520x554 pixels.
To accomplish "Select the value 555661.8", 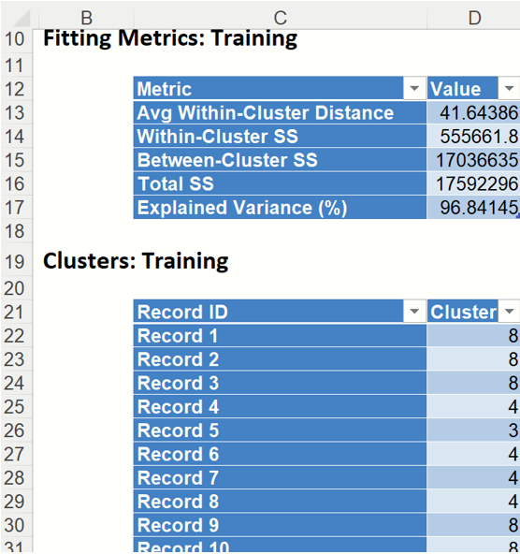I will point(473,136).
